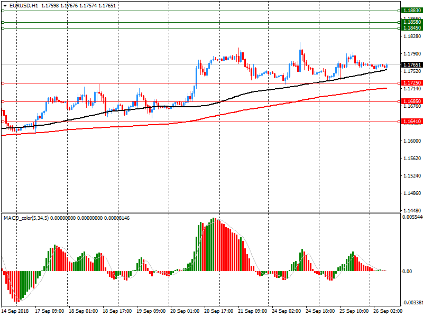This screenshot has width=423, height=317.
Task: Click the 1.18450 green resistance price tag
Action: pyautogui.click(x=411, y=28)
